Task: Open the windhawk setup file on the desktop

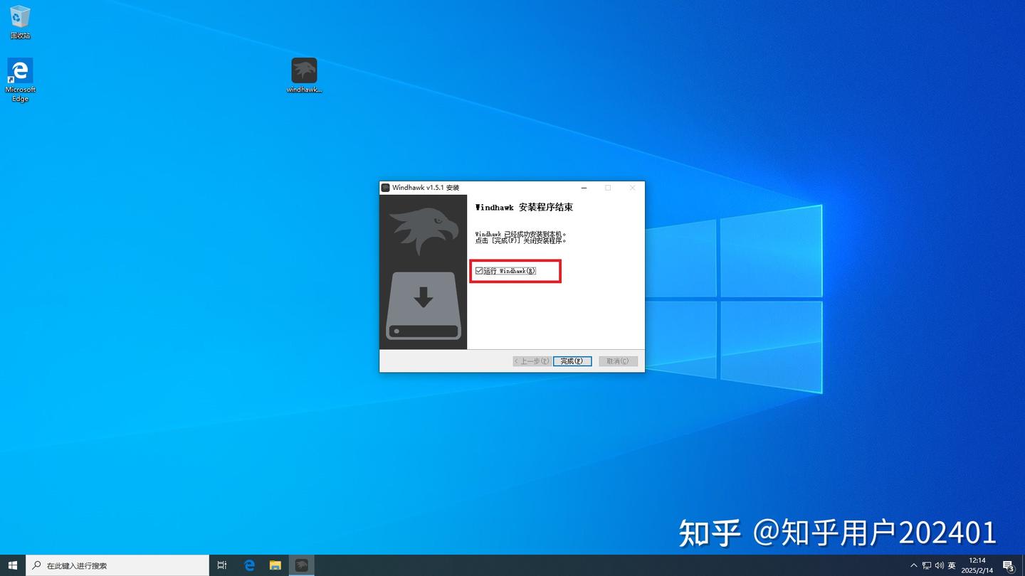Action: (x=304, y=71)
